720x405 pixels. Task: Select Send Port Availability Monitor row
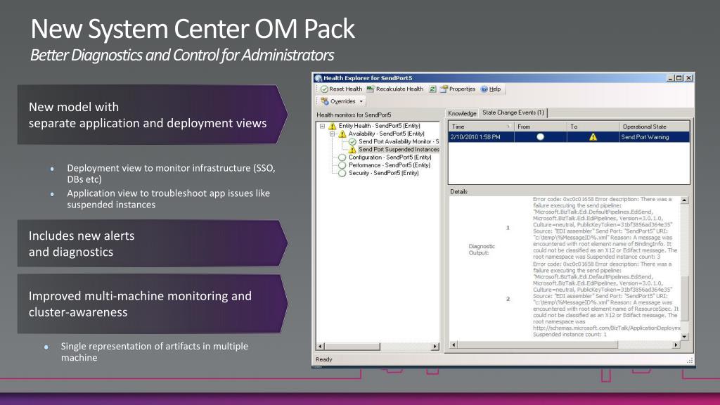click(399, 141)
